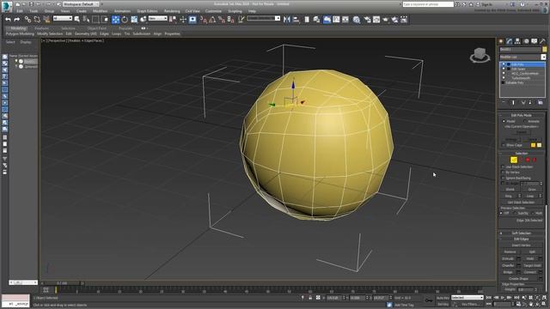Switch to the Freeform ribbon tab
Image resolution: width=550 pixels, height=309 pixels.
[41, 28]
